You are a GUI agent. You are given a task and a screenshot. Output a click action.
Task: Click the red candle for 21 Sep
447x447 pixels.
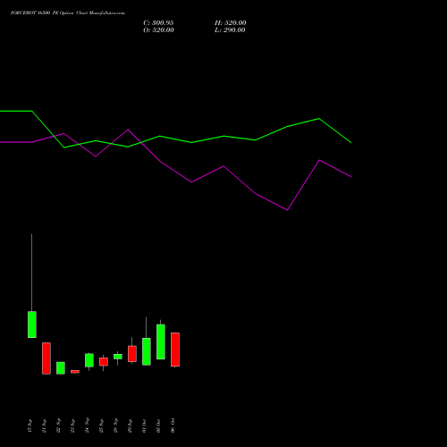pos(46,358)
